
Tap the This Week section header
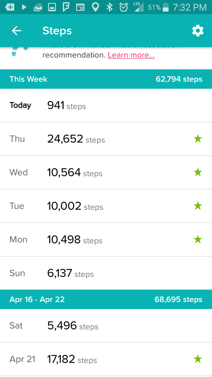pos(106,79)
